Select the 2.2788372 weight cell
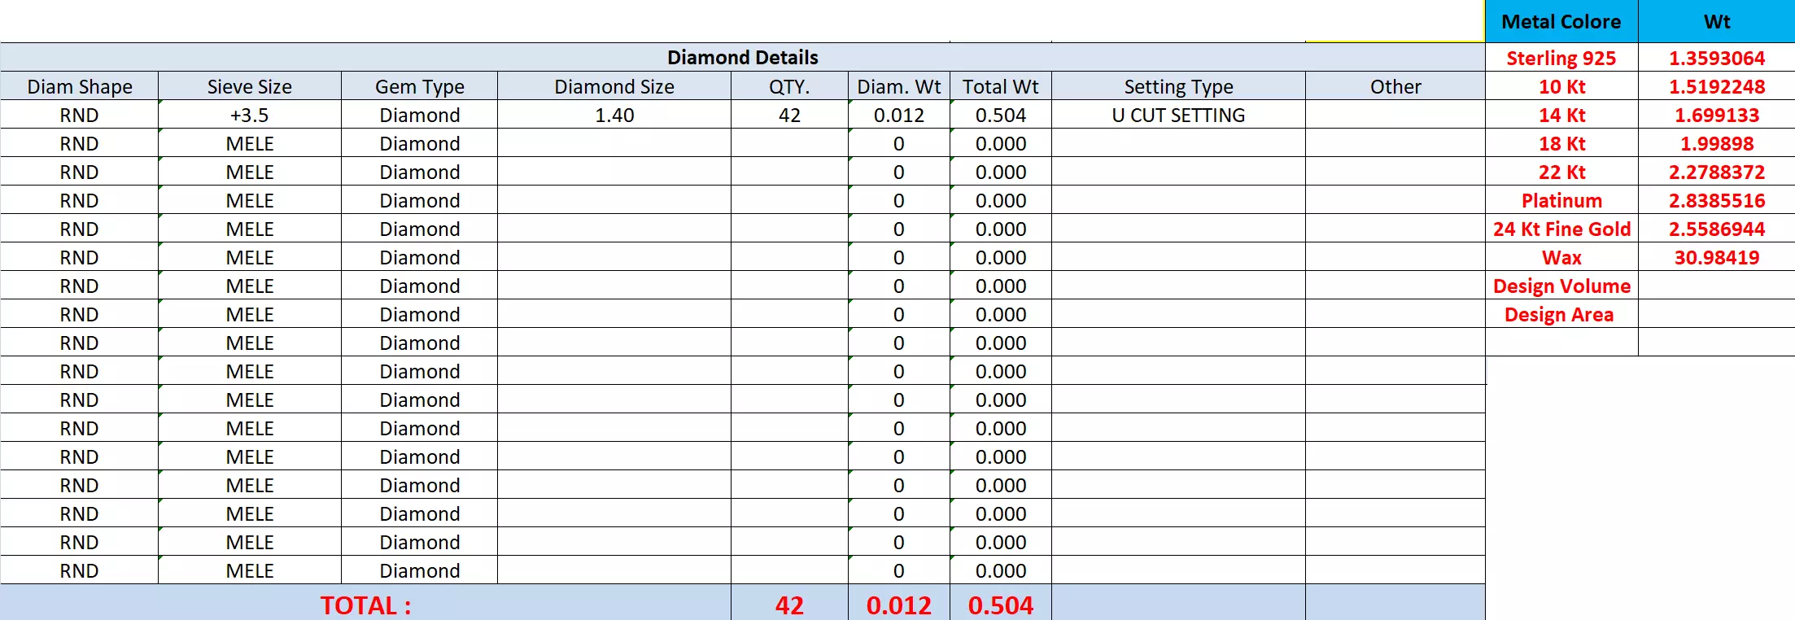The image size is (1795, 620). (1717, 172)
